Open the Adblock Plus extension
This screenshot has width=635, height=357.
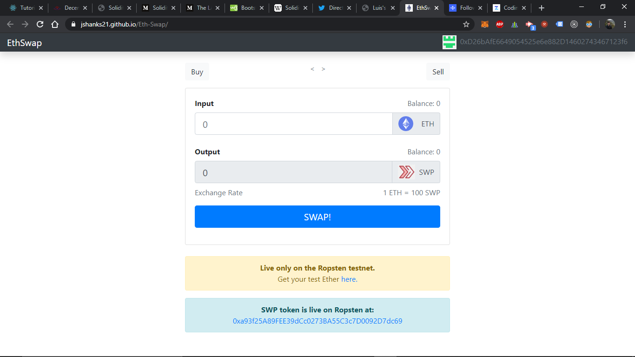click(500, 24)
